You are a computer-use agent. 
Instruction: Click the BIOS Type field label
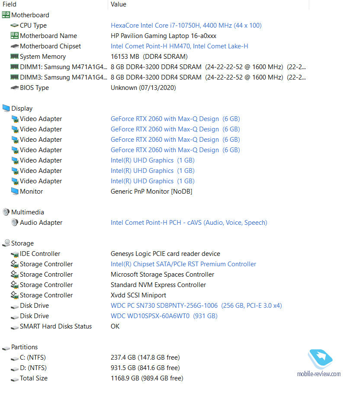coord(34,88)
